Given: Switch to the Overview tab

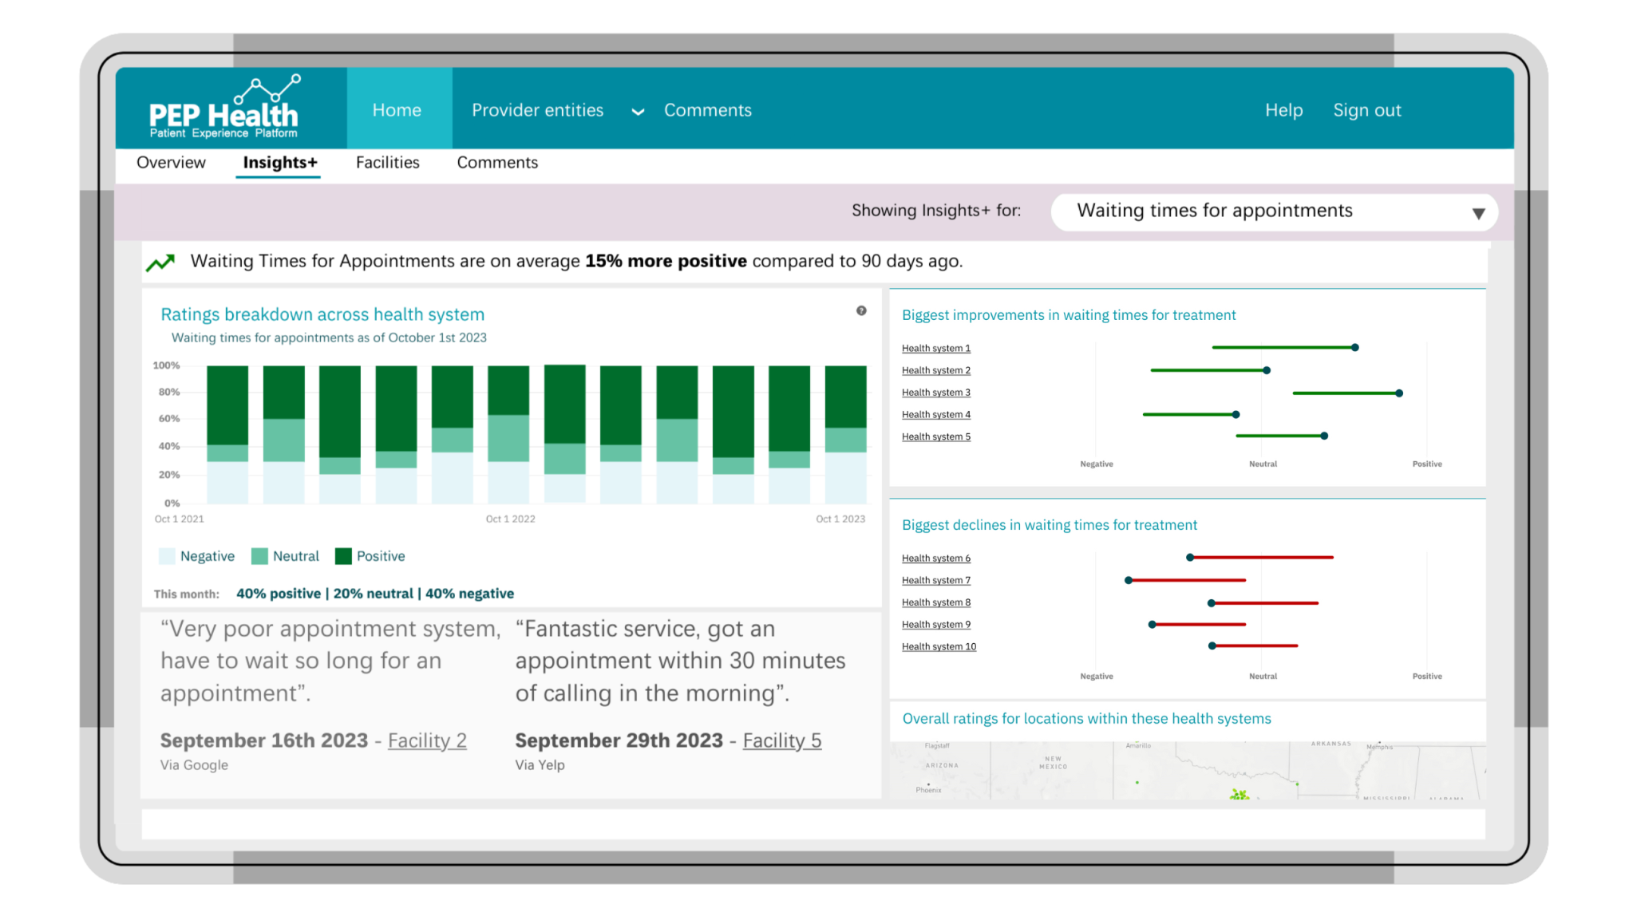Looking at the screenshot, I should point(171,162).
